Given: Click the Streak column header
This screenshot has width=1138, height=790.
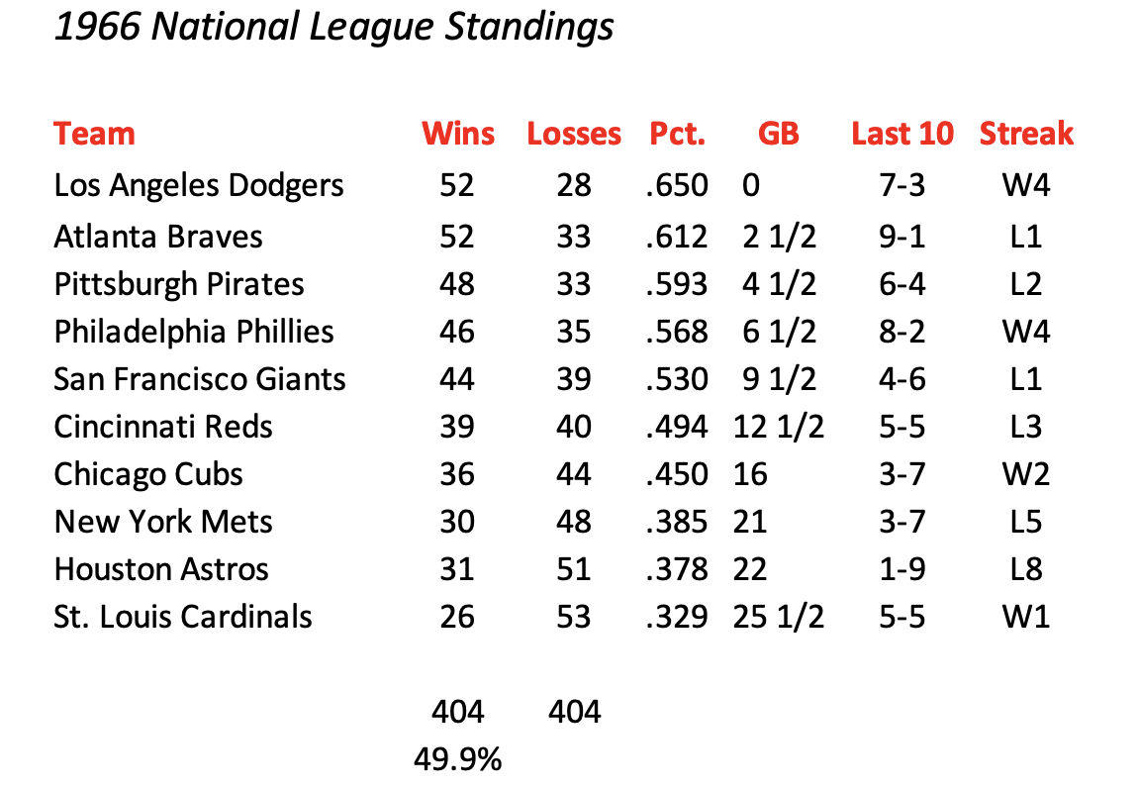Looking at the screenshot, I should tap(1026, 134).
